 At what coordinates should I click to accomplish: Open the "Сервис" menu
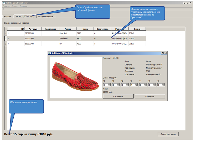coord(15,6)
